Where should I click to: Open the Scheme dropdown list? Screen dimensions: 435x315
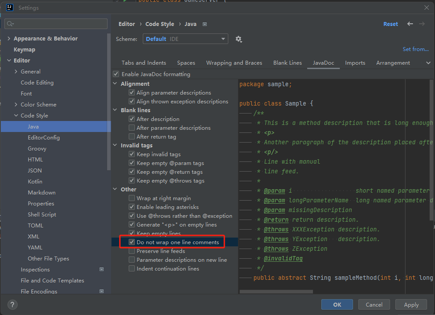[x=185, y=39]
